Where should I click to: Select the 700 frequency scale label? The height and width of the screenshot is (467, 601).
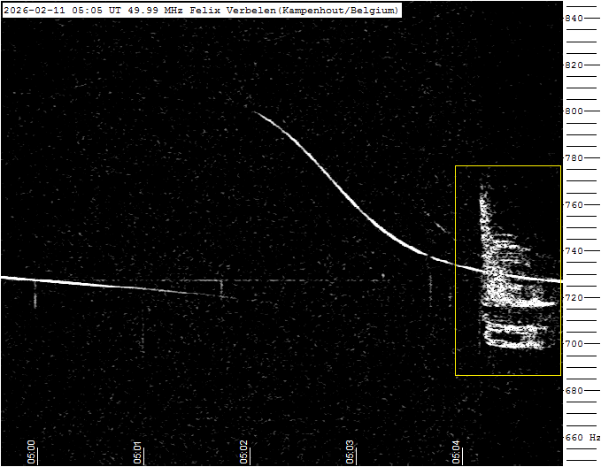[x=574, y=344]
